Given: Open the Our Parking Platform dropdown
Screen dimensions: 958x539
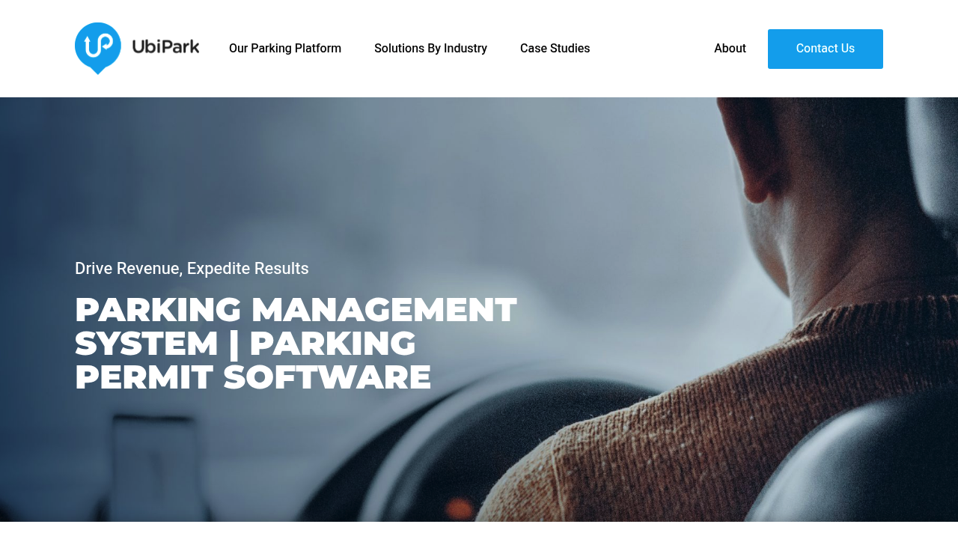Looking at the screenshot, I should tap(285, 47).
